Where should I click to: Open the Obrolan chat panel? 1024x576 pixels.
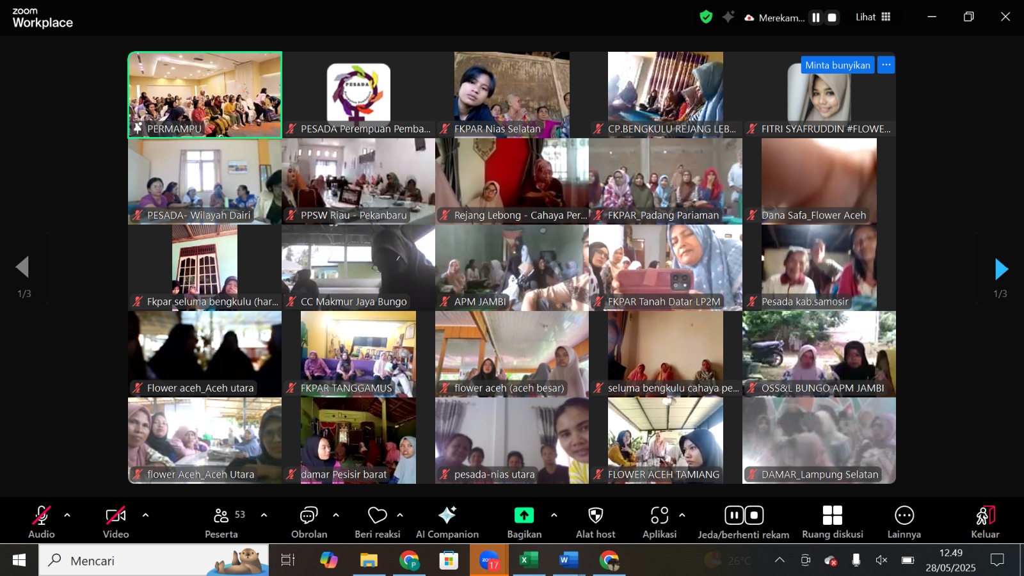coord(309,522)
